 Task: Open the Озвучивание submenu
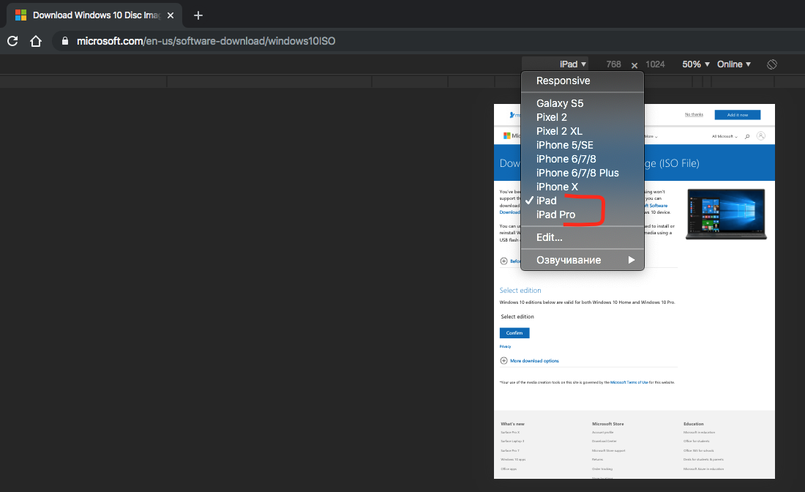[x=583, y=260]
